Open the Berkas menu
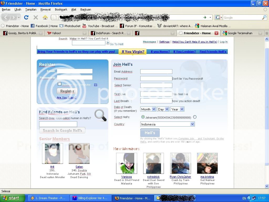Screen dimensions: 269x202 click(x=6, y=9)
